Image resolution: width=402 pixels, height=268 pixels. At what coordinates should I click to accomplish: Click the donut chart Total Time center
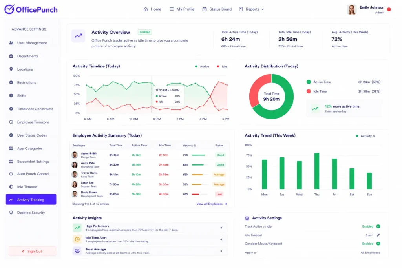(x=271, y=97)
